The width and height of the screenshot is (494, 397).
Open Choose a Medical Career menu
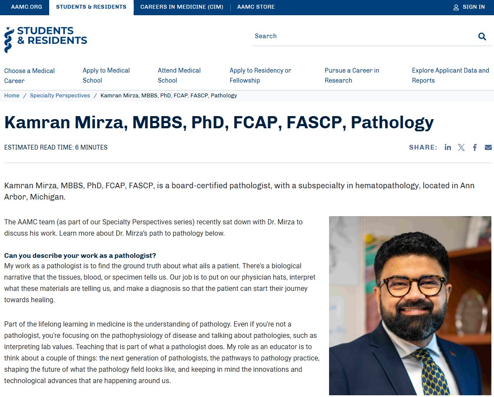click(x=29, y=75)
